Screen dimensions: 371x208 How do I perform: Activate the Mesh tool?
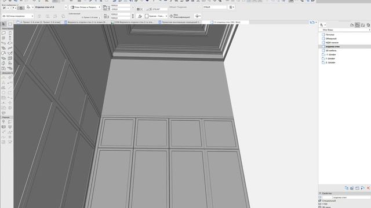coord(10,68)
